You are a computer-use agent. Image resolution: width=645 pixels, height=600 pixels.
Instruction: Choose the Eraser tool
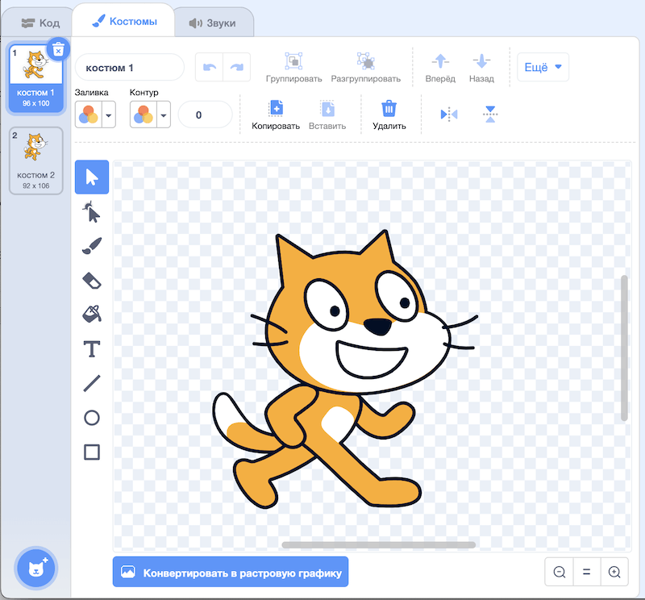92,280
